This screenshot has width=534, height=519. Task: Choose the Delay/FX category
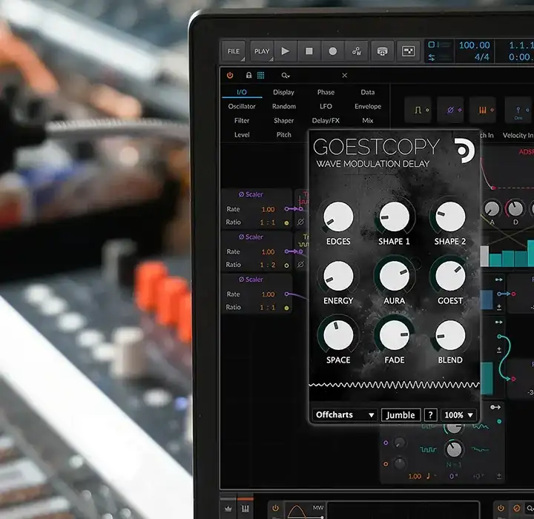pos(326,121)
